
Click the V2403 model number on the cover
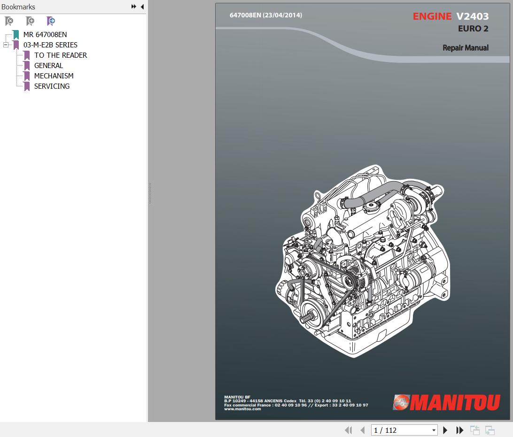473,16
